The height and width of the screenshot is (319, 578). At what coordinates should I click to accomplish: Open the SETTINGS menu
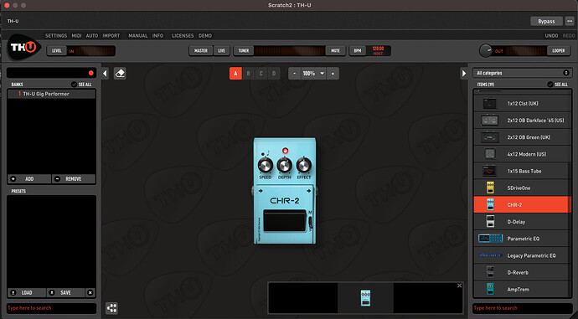tap(56, 36)
